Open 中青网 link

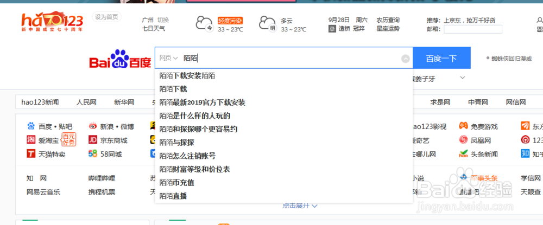(478, 102)
